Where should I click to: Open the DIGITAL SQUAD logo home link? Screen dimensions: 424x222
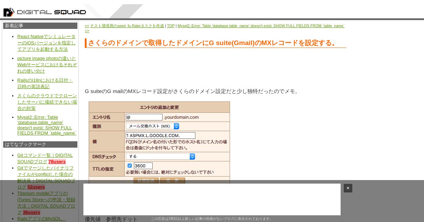tap(45, 12)
